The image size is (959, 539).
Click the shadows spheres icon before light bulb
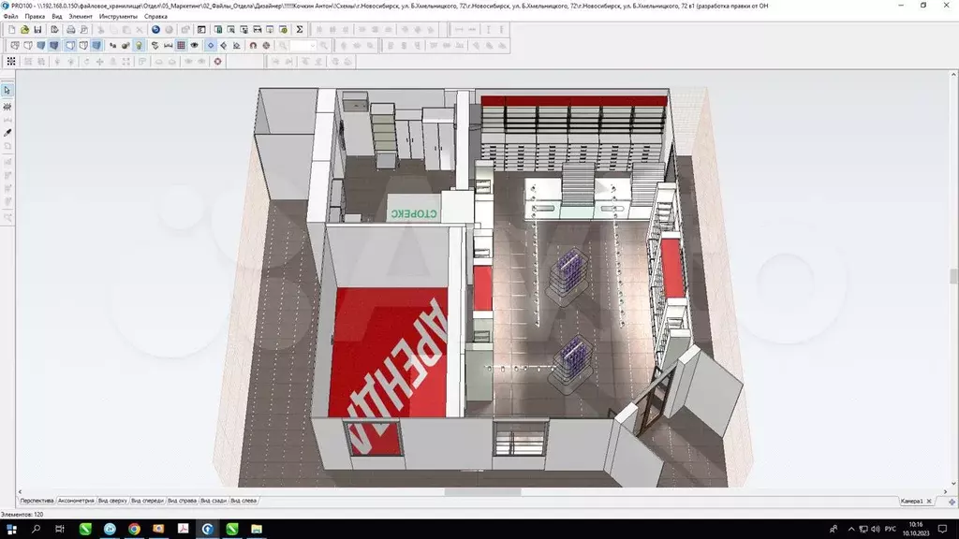click(x=125, y=45)
